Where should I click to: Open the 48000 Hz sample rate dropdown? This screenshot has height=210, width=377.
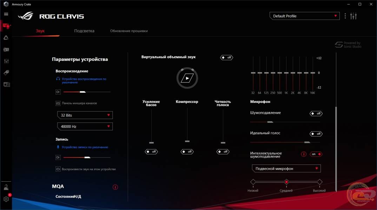[85, 126]
